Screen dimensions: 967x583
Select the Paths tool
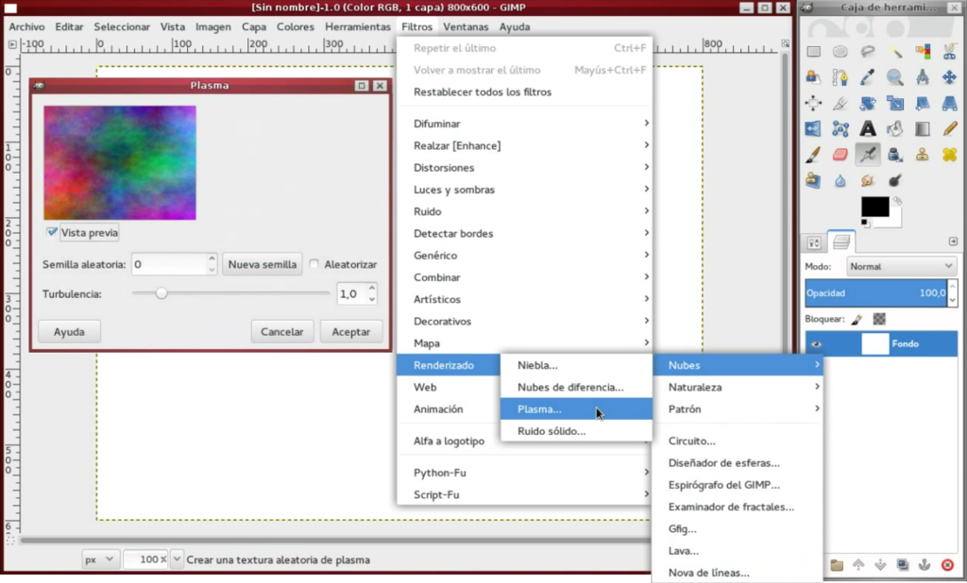pyautogui.click(x=840, y=77)
